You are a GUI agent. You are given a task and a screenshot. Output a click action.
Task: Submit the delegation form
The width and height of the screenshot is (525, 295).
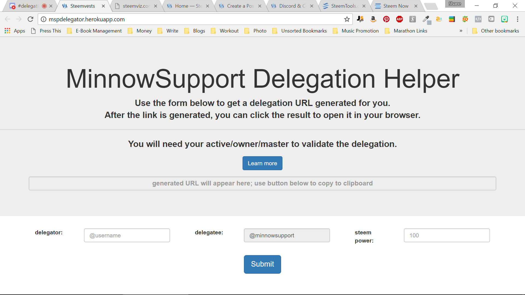pos(262,264)
